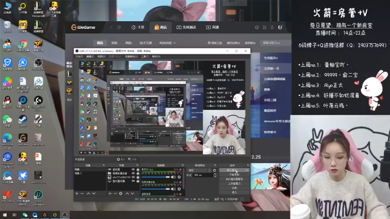The height and width of the screenshot is (219, 390).
Task: Click the OBS settings button in Controls
Action: (234, 188)
